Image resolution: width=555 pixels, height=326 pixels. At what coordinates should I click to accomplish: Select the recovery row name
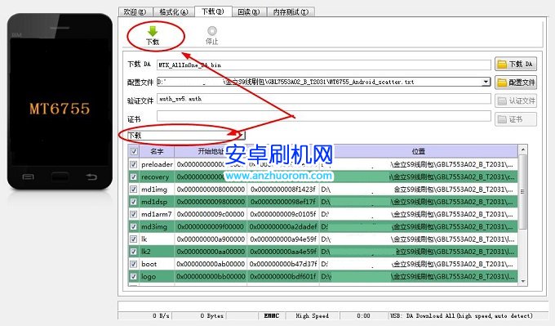pyautogui.click(x=155, y=176)
